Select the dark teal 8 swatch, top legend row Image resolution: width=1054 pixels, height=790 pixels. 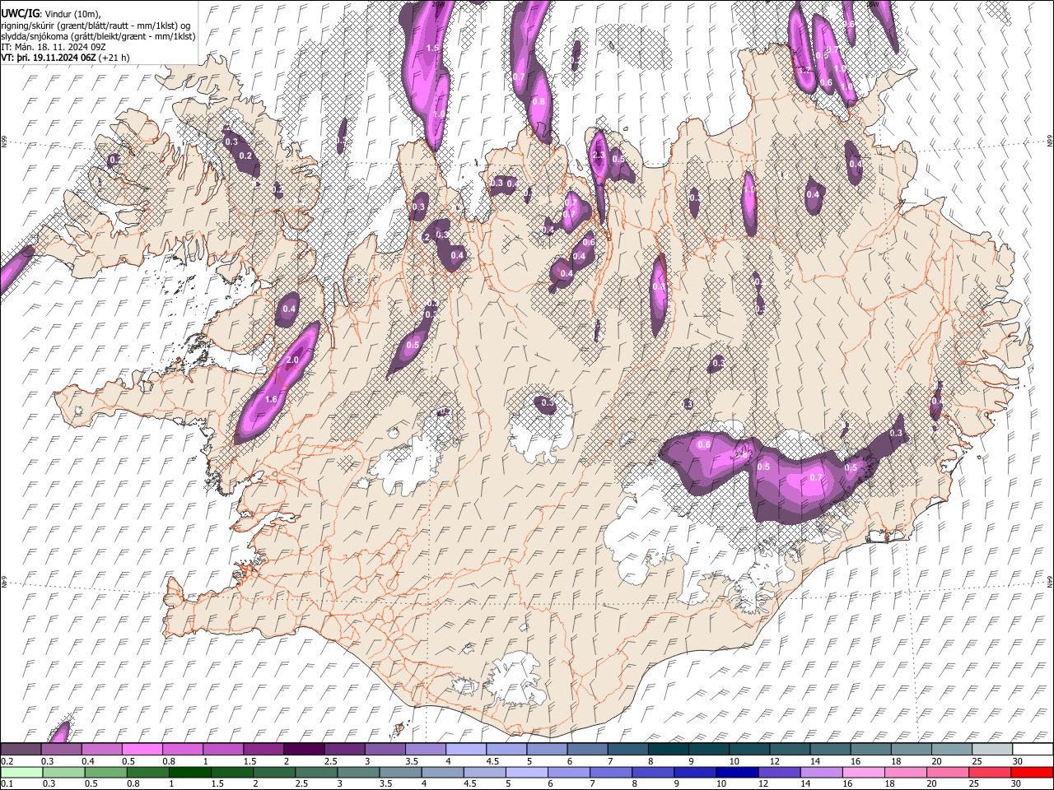[668, 750]
